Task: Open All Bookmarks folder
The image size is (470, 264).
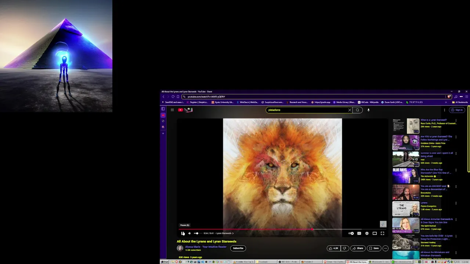Action: (x=460, y=102)
